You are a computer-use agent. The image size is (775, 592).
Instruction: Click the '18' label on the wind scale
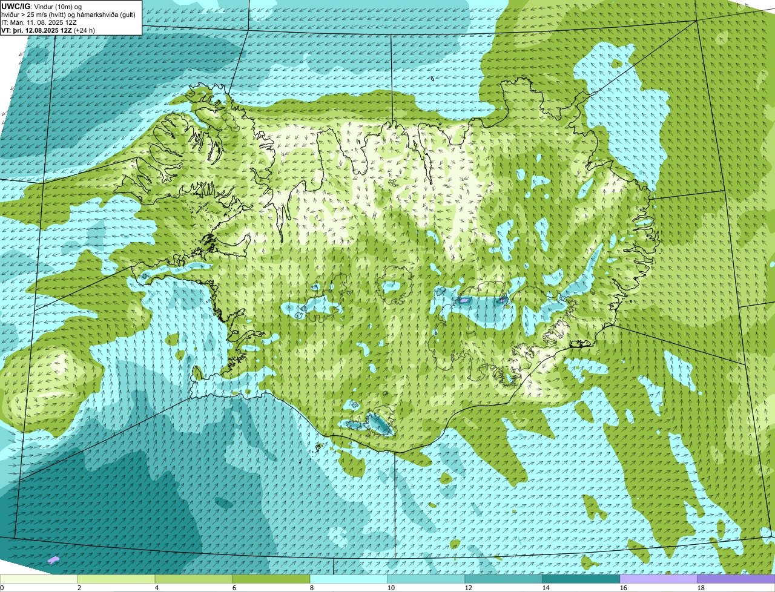click(701, 588)
